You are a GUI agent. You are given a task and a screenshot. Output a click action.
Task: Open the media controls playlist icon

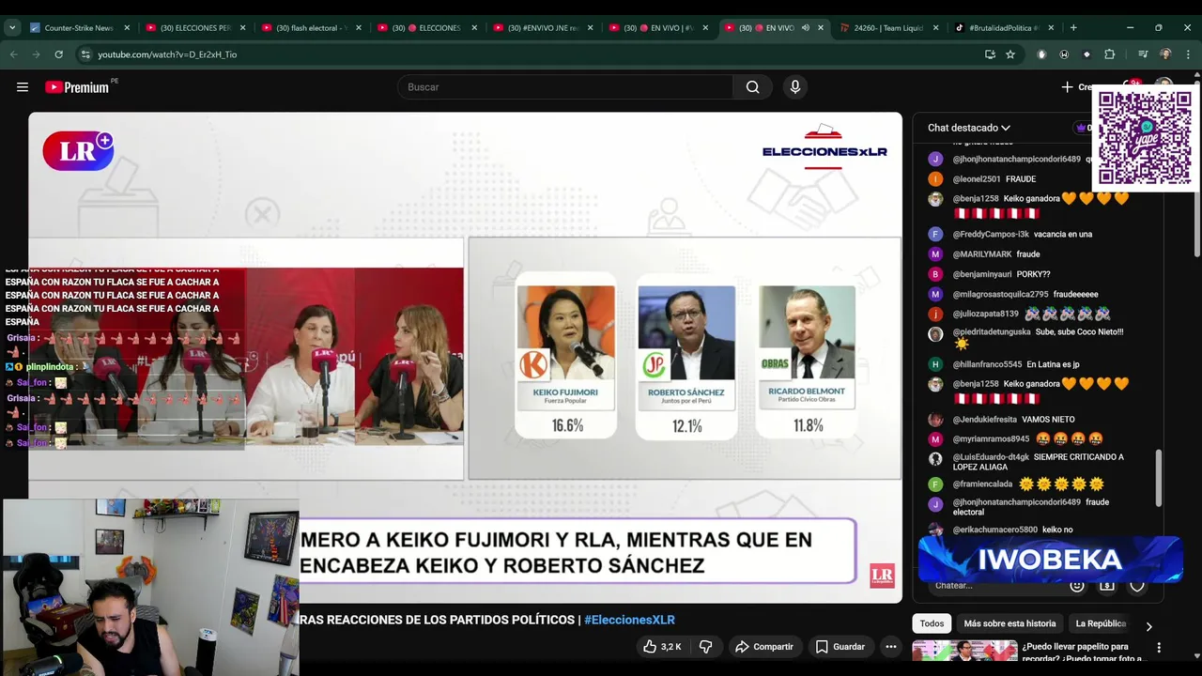(1143, 54)
